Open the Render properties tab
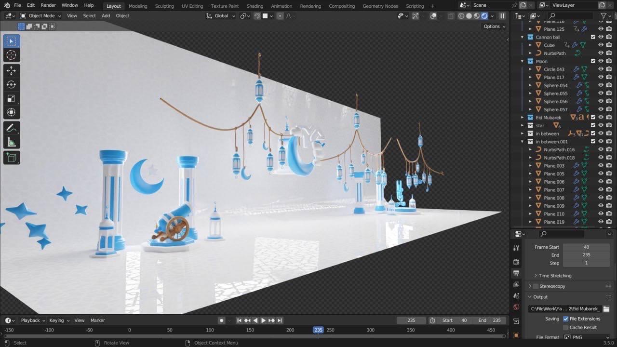The width and height of the screenshot is (617, 347). [516, 262]
